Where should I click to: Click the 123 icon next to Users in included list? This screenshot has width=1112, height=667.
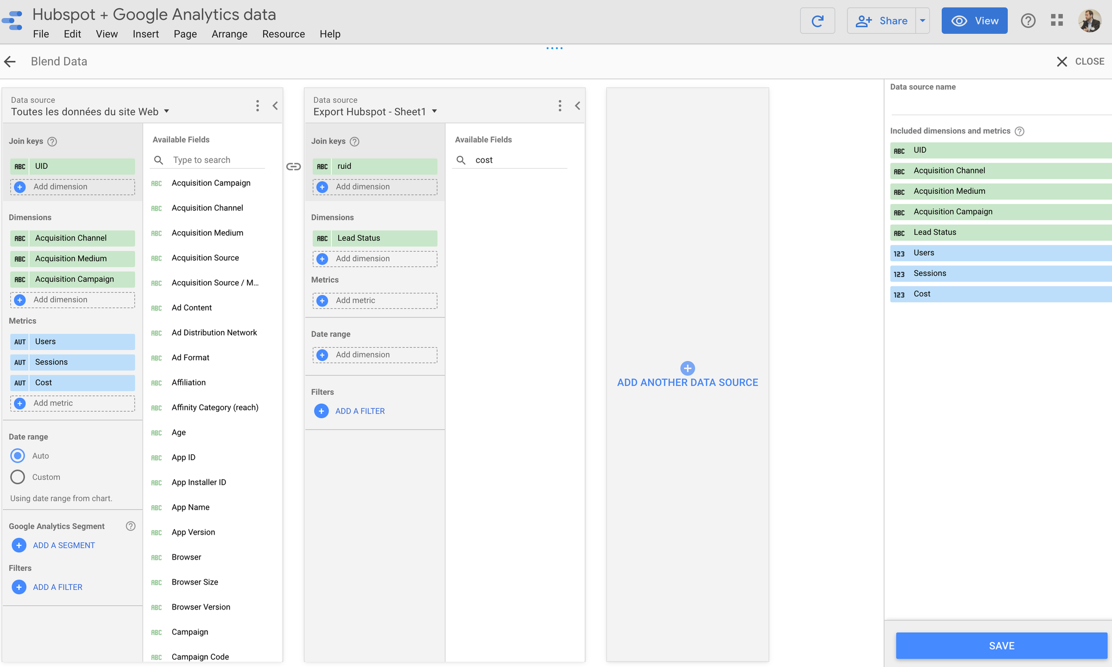(x=899, y=253)
